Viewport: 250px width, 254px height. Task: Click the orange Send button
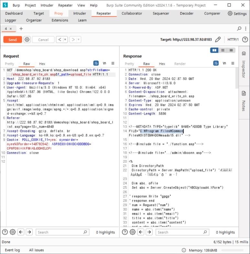pos(13,40)
